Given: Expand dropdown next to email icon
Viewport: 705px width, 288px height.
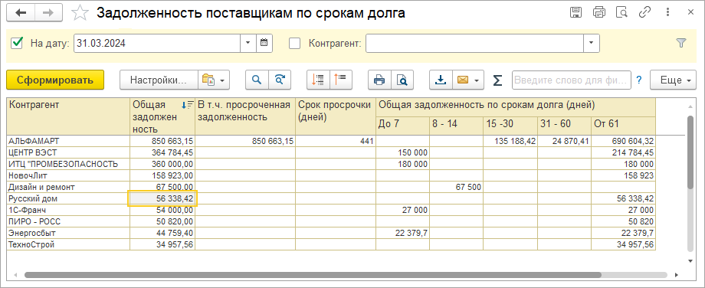Looking at the screenshot, I should pyautogui.click(x=477, y=80).
